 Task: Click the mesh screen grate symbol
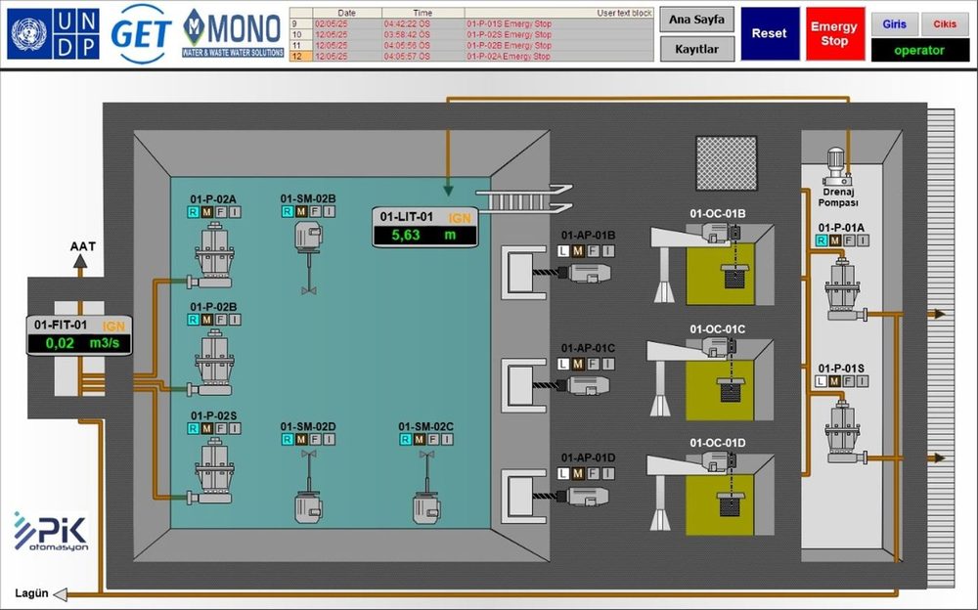click(x=726, y=163)
